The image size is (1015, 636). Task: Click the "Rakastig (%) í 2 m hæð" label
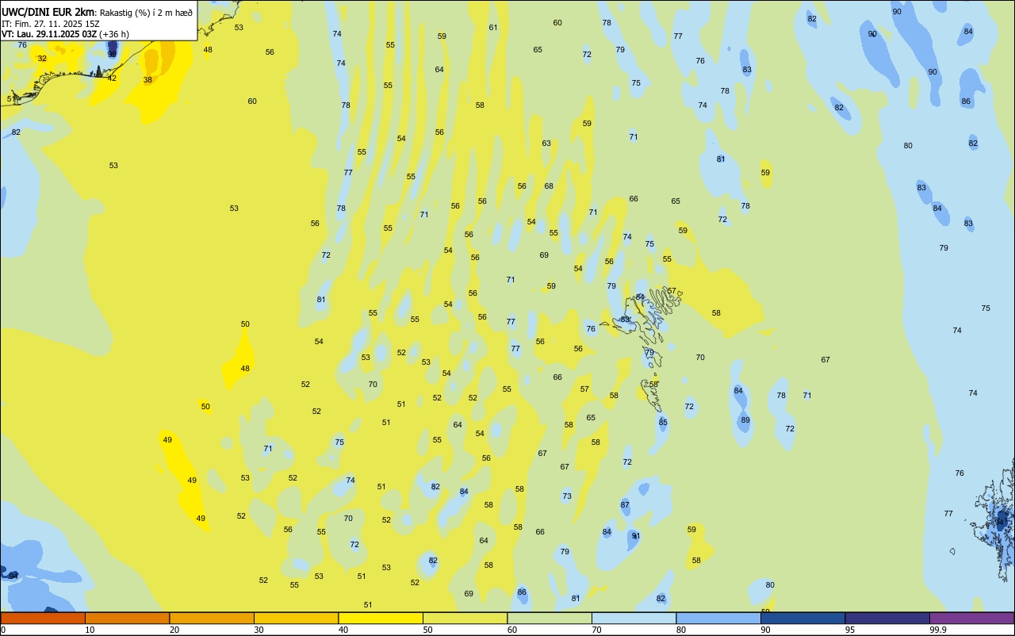146,13
